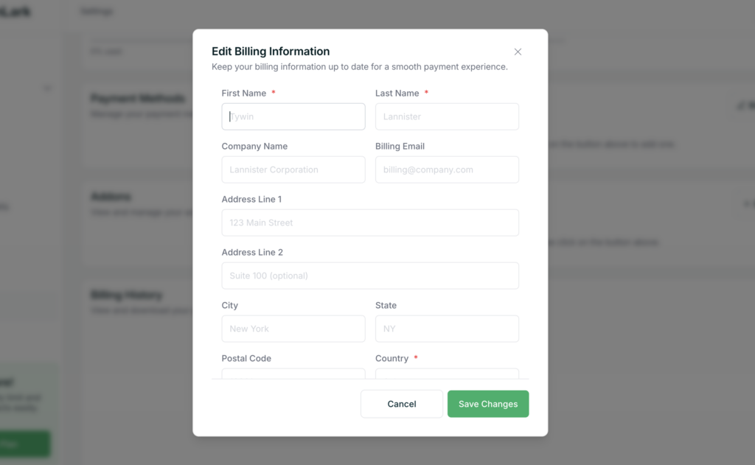The height and width of the screenshot is (465, 755).
Task: Click the Postal Code field label
Action: point(246,359)
